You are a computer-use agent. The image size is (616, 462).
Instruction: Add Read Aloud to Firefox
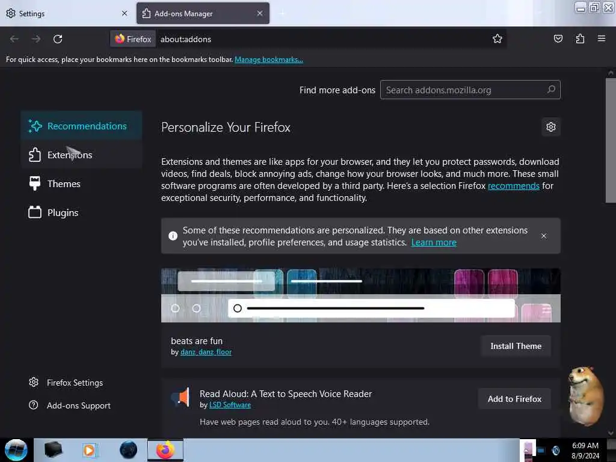point(514,399)
